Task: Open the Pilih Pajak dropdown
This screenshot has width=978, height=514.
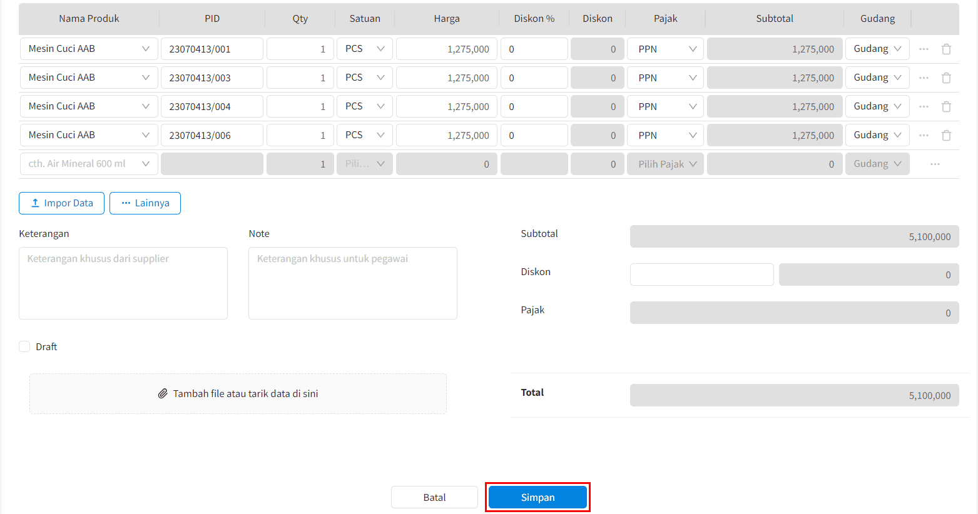Action: point(665,164)
